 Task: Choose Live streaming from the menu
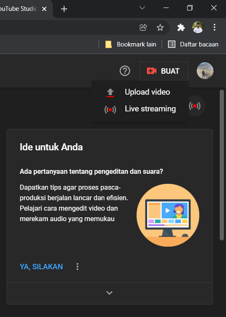[x=140, y=109]
